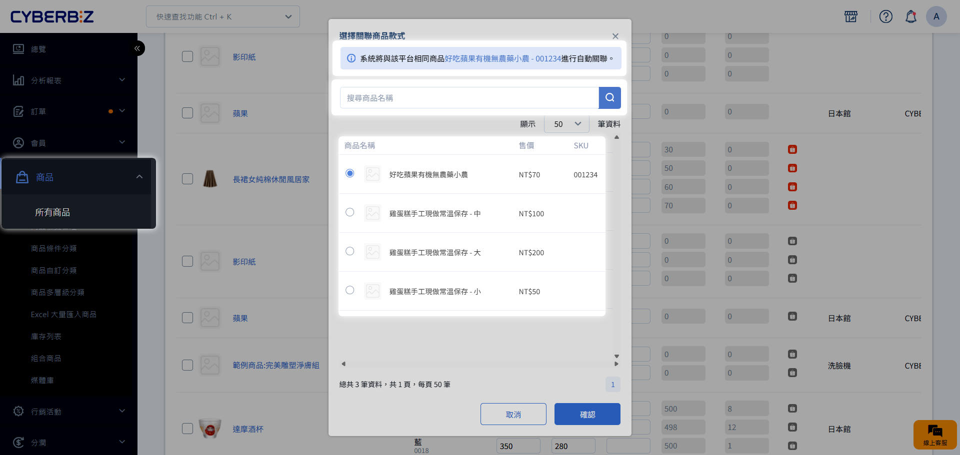Open the quick function search dropdown
Screen dimensions: 960x455
point(223,16)
